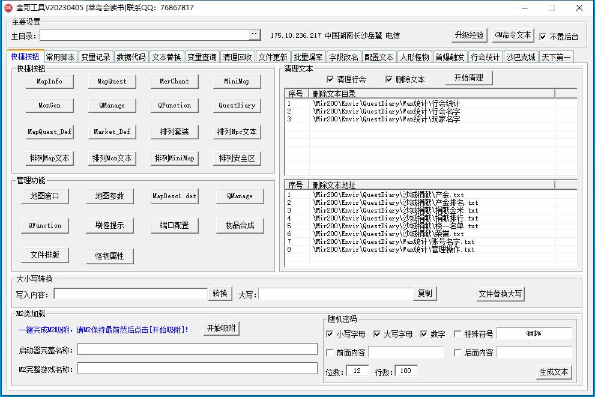Open the GM命令文本 command text
This screenshot has width=595, height=397.
(x=513, y=35)
